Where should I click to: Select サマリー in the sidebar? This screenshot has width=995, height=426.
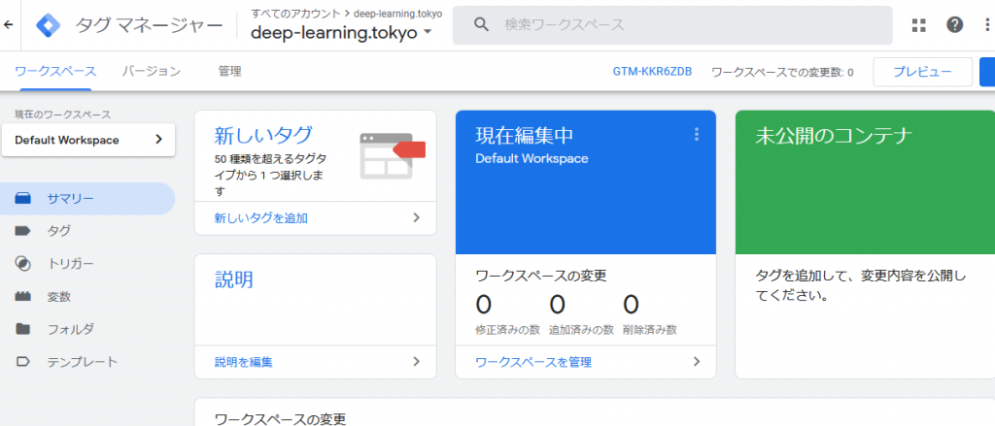point(87,199)
